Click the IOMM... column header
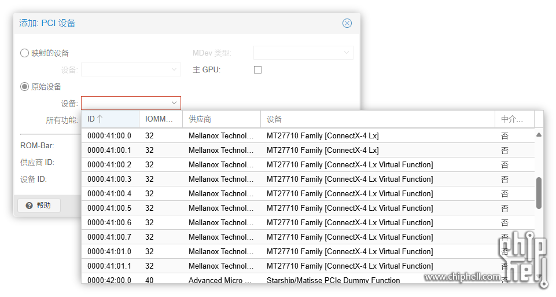The width and height of the screenshot is (556, 297). tap(161, 119)
